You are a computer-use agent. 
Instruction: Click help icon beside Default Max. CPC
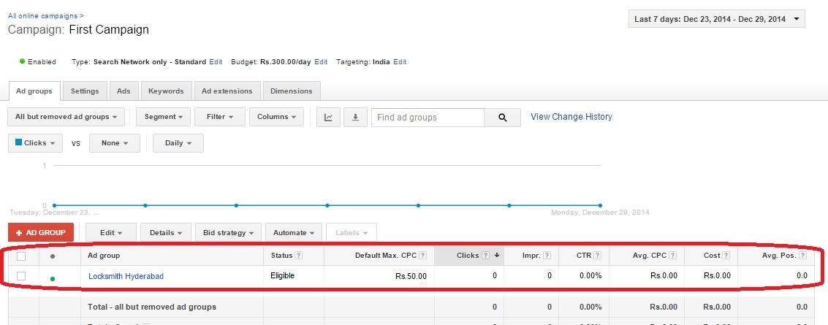pyautogui.click(x=421, y=256)
